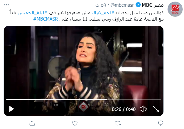This screenshot has height=129, width=184.
Task: Open the #ليلة_الخميس hashtag link
Action: point(33,13)
